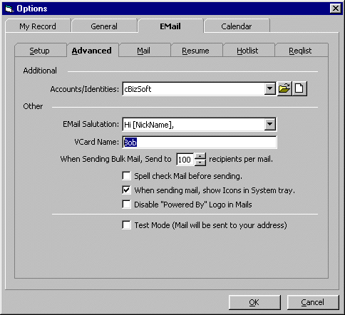
Task: Tick Disable "Powered By" Logo in Mails
Action: click(126, 205)
